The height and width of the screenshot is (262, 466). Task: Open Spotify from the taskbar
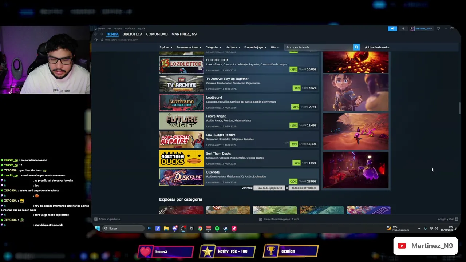217,229
